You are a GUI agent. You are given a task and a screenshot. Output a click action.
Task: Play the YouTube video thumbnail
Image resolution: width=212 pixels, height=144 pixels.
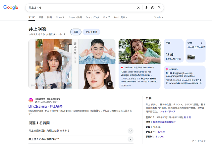coord(139,51)
